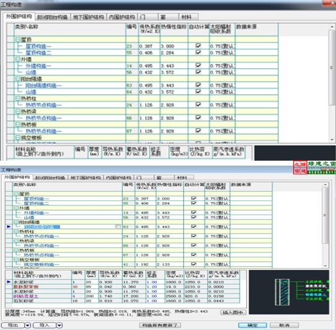This screenshot has width=336, height=330.
Task: Open the arrow menu next to 导入
Action: click(60, 325)
